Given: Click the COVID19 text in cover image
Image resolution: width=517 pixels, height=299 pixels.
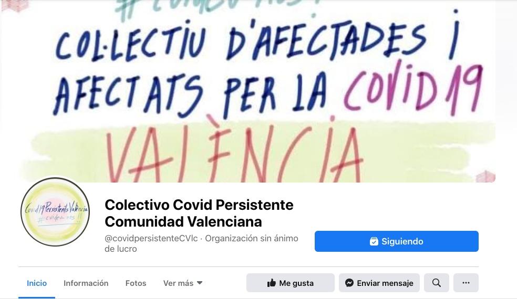Looking at the screenshot, I should pyautogui.click(x=413, y=89).
